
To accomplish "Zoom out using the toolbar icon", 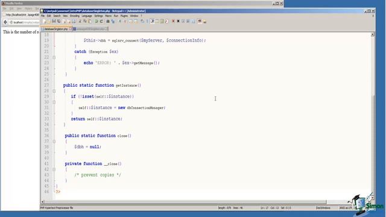I will (125, 22).
